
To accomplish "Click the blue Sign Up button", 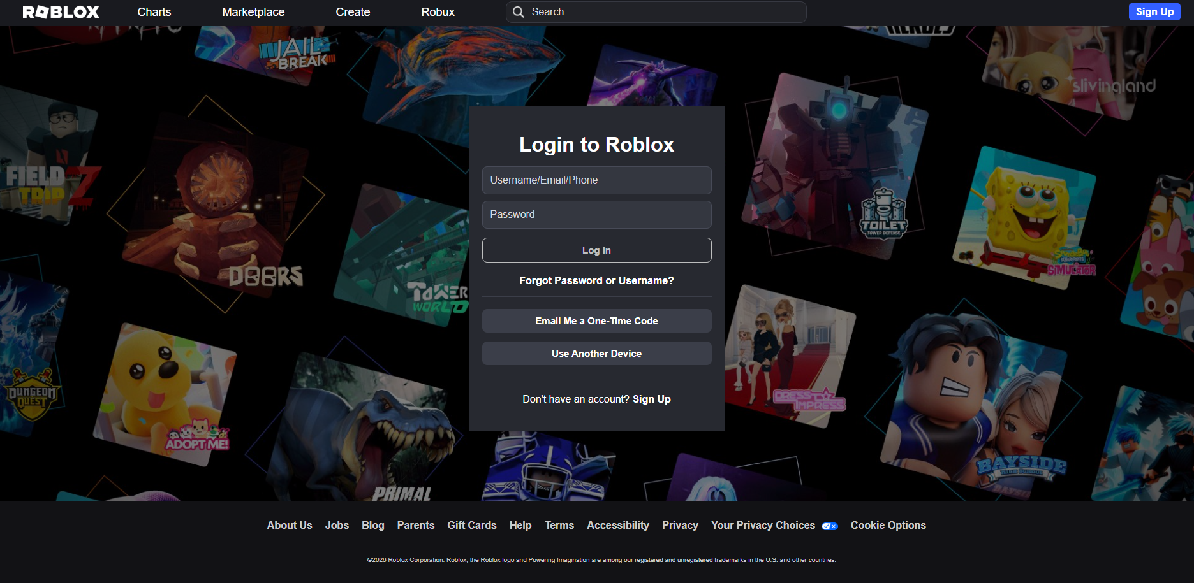I will point(1154,11).
